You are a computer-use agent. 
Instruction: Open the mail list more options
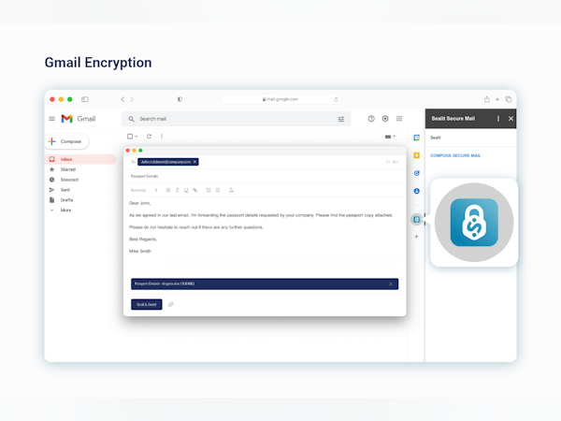coord(162,137)
